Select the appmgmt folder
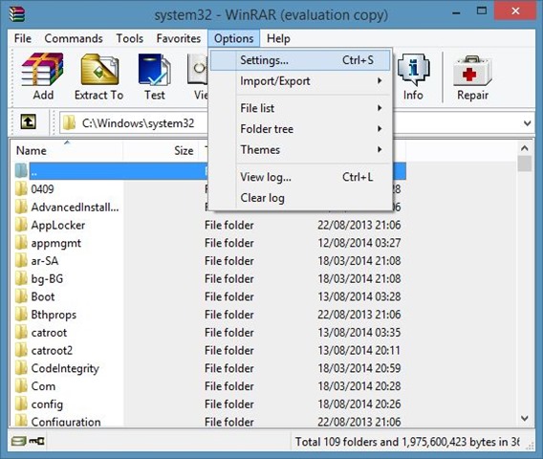 point(55,243)
